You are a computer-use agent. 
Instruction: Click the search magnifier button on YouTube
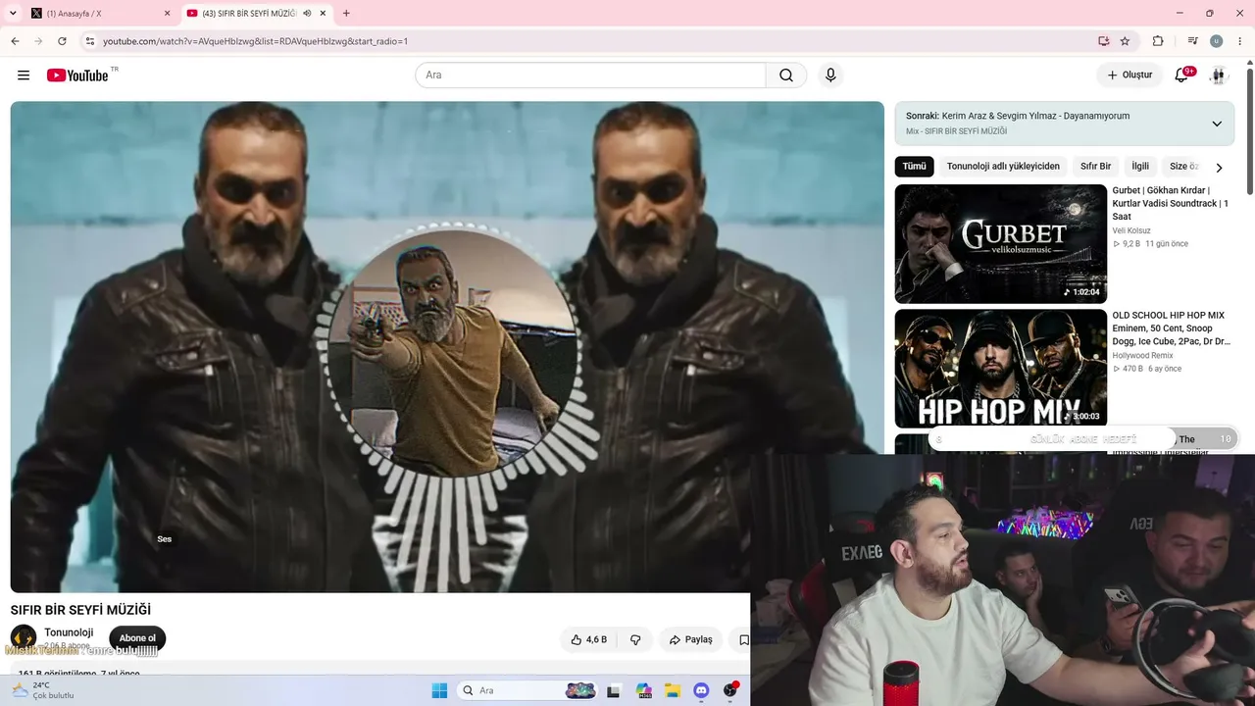coord(786,76)
